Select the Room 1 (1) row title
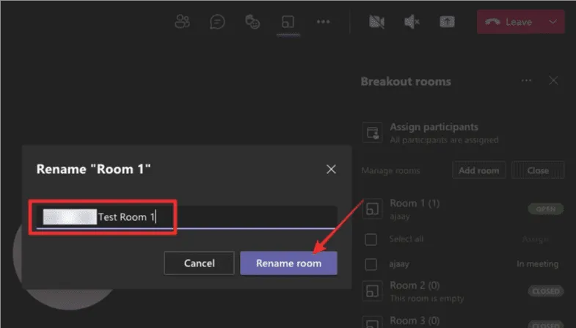This screenshot has height=328, width=576. pyautogui.click(x=415, y=203)
